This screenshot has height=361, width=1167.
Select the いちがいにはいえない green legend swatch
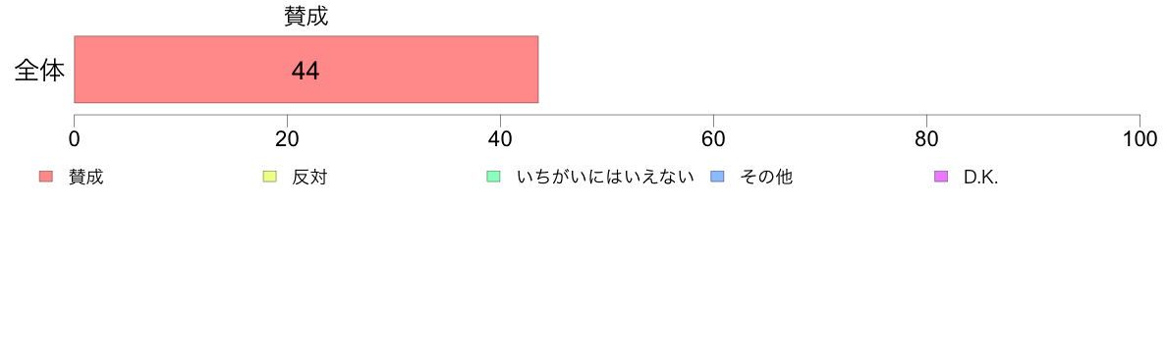tap(493, 177)
